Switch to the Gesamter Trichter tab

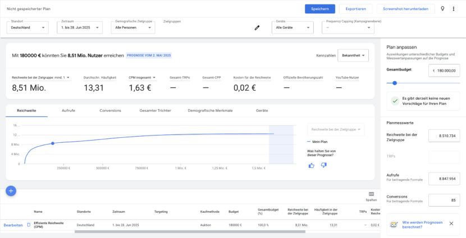tap(155, 110)
